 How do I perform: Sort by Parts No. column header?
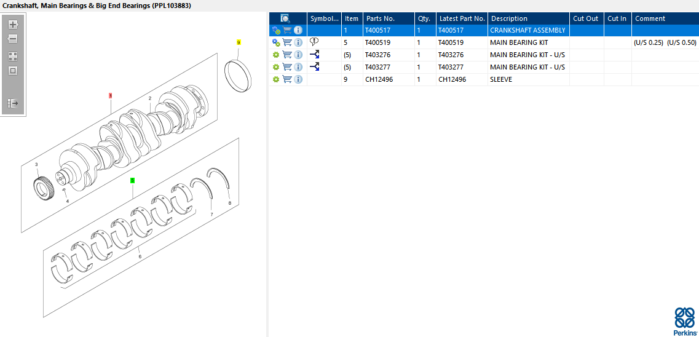pos(380,18)
